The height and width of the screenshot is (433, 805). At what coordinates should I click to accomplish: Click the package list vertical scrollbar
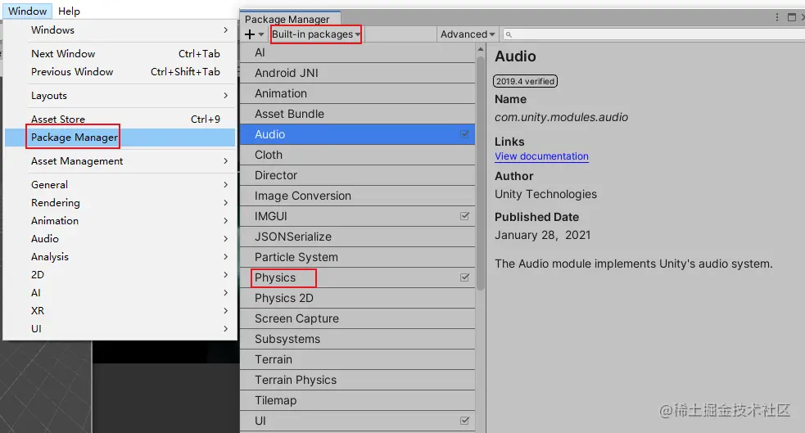point(481,173)
